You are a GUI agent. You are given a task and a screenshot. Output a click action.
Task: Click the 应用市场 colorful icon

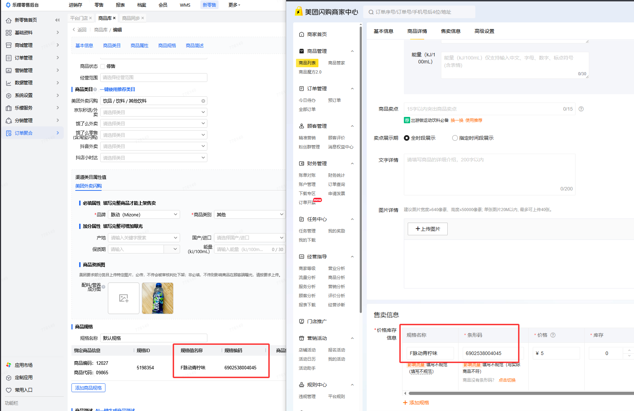9,365
